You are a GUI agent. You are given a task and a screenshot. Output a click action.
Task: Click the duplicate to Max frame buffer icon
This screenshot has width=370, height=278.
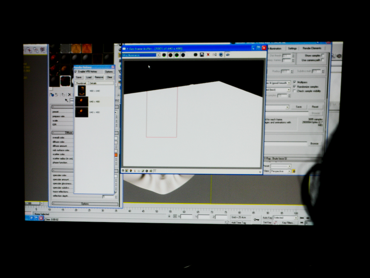[x=214, y=55]
